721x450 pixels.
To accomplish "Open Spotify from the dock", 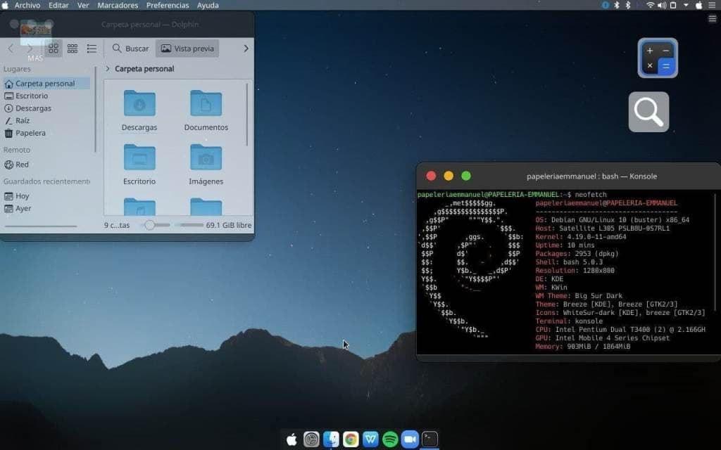I will coord(390,439).
